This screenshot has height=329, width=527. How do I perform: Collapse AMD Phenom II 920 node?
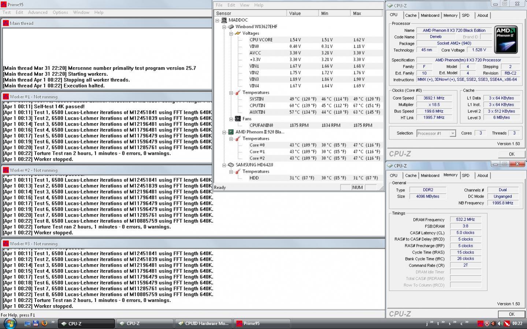[224, 132]
